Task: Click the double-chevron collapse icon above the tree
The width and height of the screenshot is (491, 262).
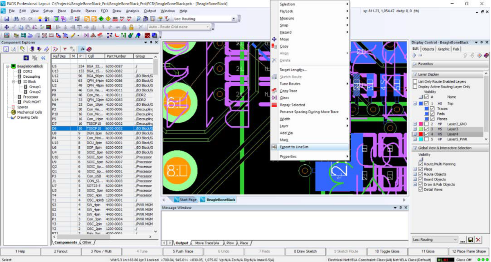Action: click(x=43, y=58)
